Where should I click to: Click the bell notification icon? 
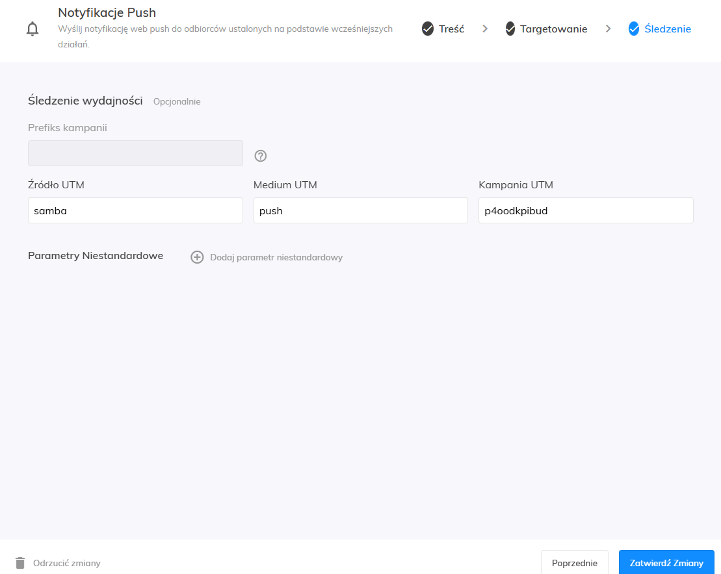pyautogui.click(x=33, y=29)
